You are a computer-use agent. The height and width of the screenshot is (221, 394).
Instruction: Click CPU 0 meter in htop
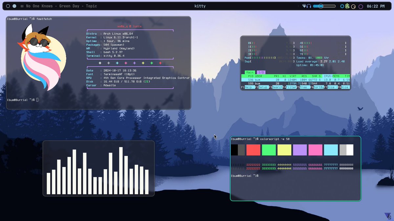(272, 43)
